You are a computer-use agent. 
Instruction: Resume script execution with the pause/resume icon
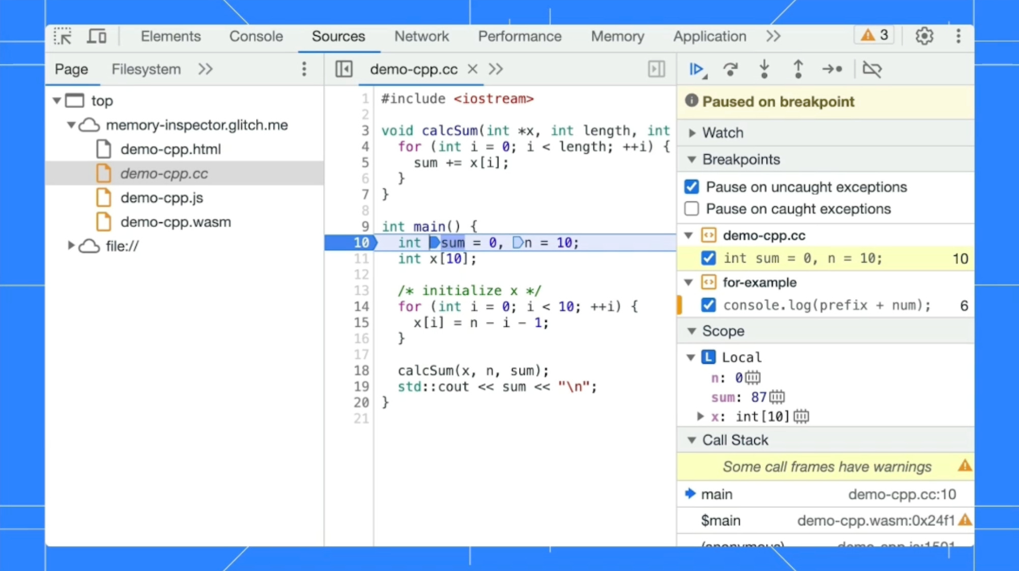tap(696, 69)
